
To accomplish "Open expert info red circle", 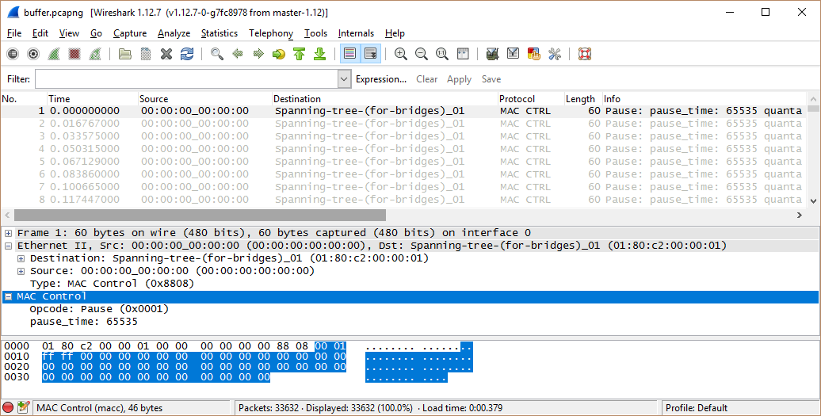I will pyautogui.click(x=8, y=407).
